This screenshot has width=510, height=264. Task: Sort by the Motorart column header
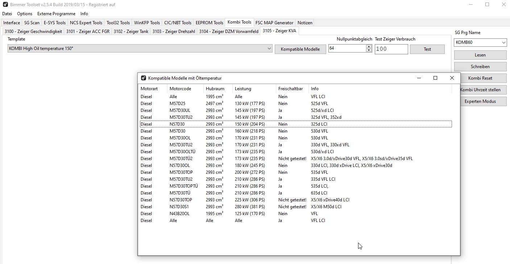[153, 89]
